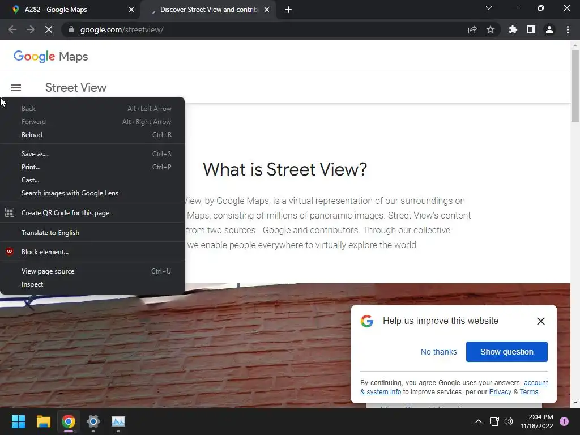Open the monitor app on taskbar
The width and height of the screenshot is (580, 435).
pos(118,421)
